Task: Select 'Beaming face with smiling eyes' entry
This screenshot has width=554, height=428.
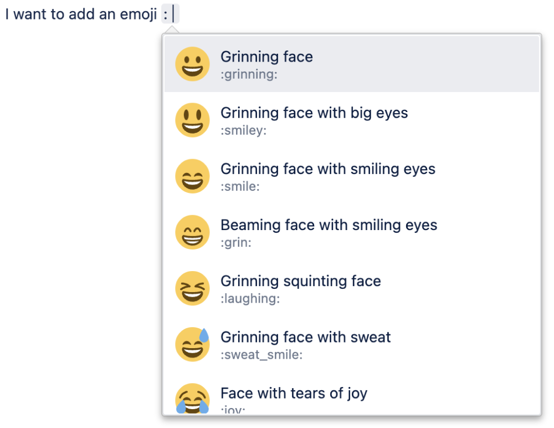Action: tap(329, 225)
